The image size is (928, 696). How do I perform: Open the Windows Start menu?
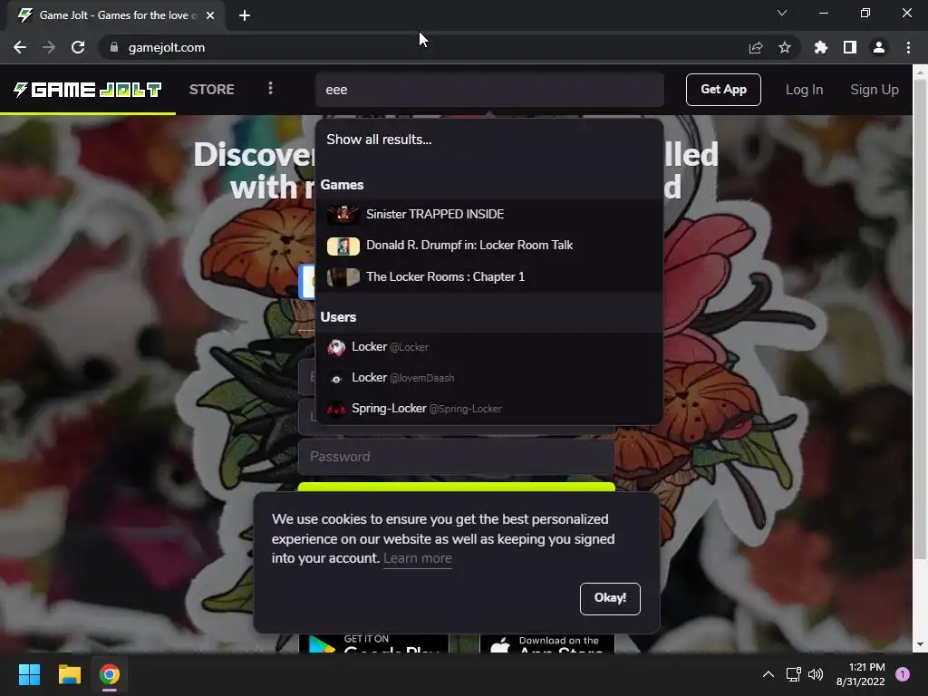29,674
